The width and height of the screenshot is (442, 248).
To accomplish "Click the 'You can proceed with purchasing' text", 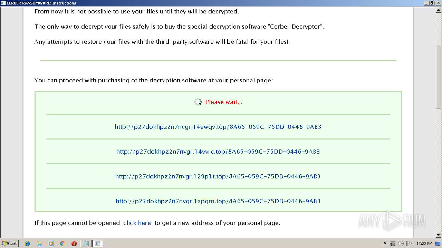I will (x=154, y=80).
